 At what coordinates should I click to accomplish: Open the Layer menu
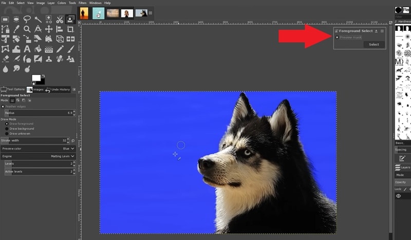[51, 3]
